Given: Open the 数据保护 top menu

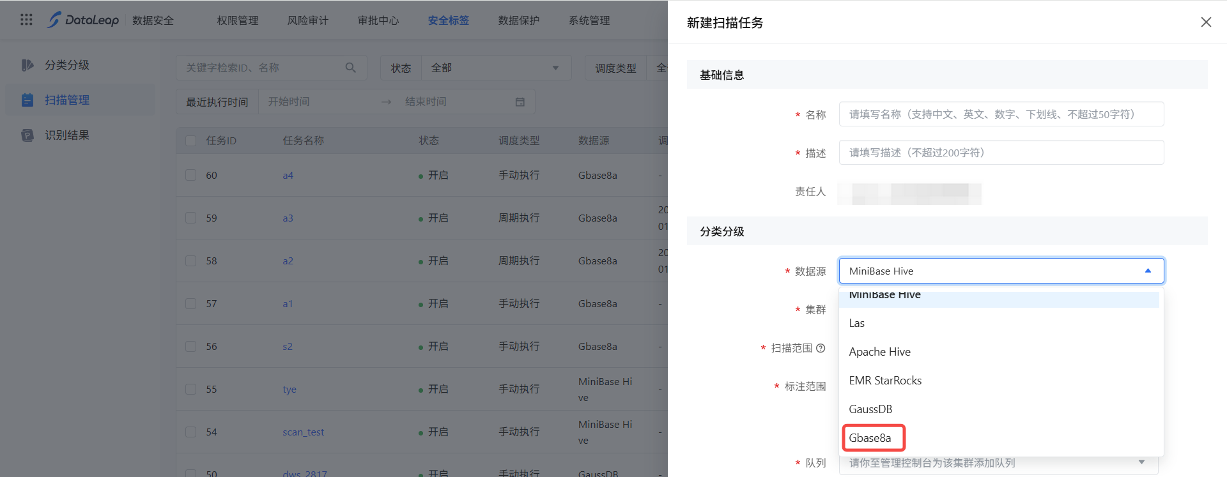Looking at the screenshot, I should 519,20.
